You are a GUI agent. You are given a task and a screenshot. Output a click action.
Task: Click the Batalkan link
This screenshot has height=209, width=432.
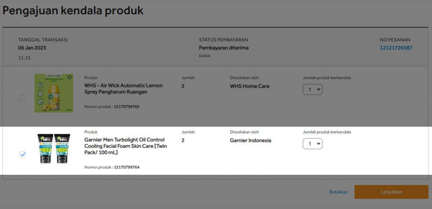(x=339, y=192)
